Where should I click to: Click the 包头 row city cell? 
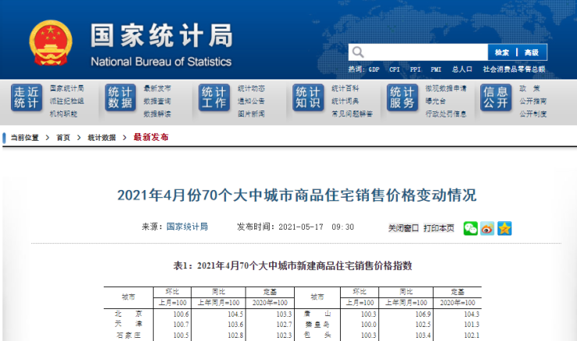[317, 335]
